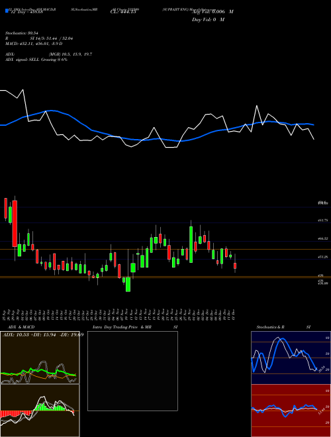
Task: Click the 'Avg Vol: 0.006 M' text
Action: click(x=213, y=12)
